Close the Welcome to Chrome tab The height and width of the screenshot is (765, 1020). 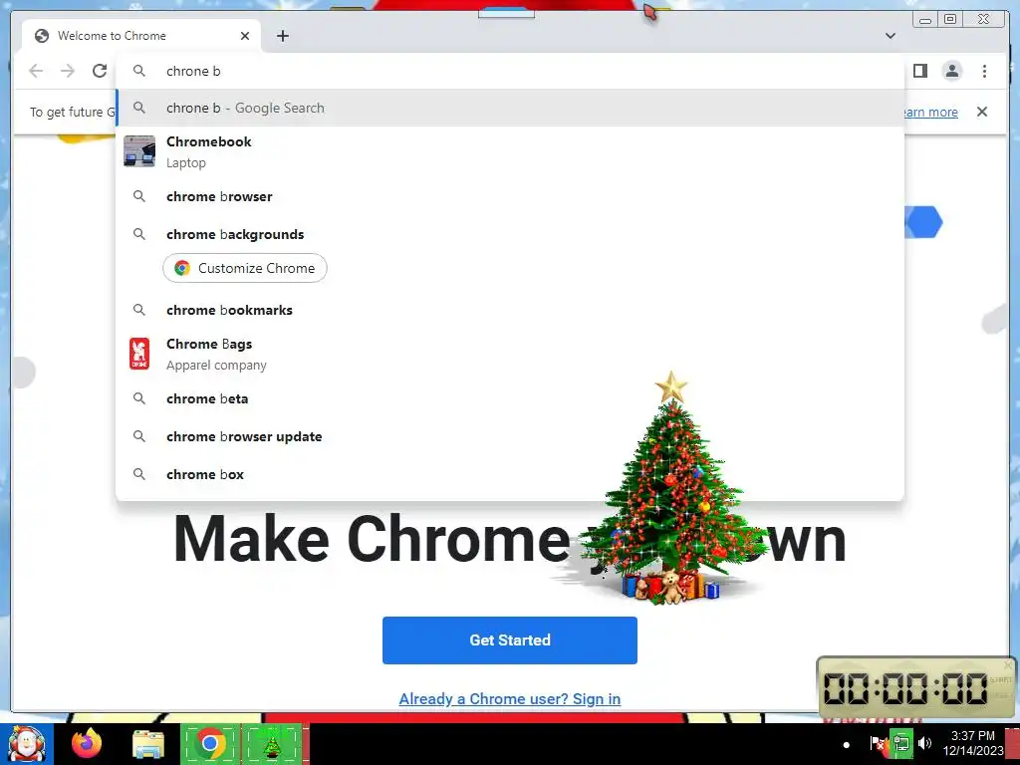click(x=245, y=36)
